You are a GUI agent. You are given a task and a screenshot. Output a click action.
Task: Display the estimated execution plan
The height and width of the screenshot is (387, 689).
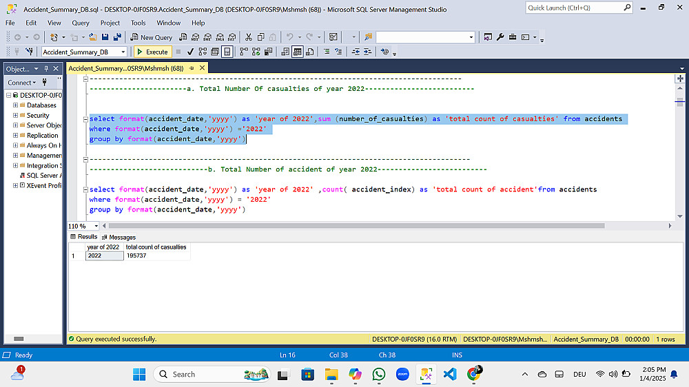point(203,52)
